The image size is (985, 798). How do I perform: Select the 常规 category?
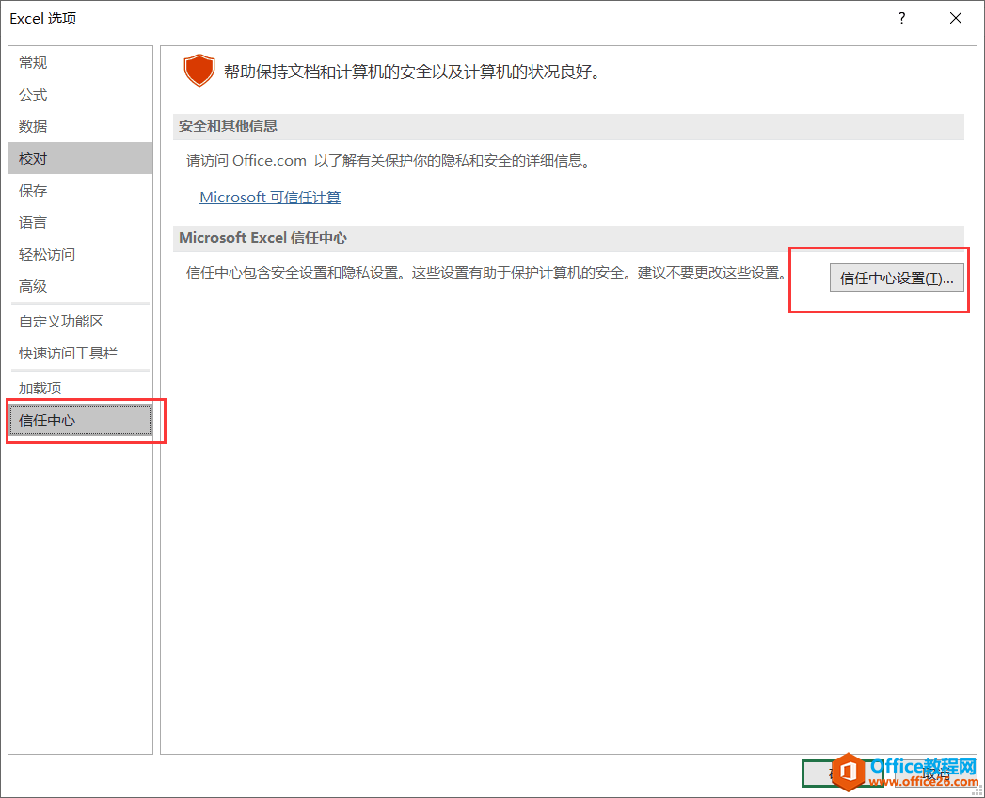pos(80,63)
